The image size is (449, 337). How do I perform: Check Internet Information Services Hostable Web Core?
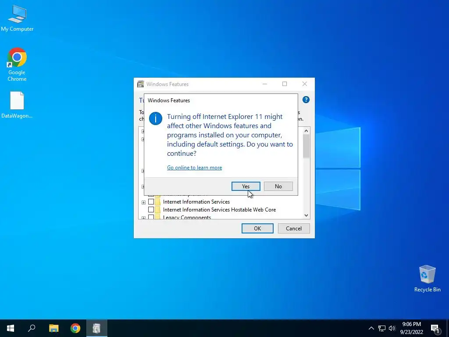tap(151, 209)
